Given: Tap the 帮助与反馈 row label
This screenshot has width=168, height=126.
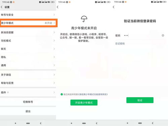Looking at the screenshot, I should pyautogui.click(x=7, y=83).
